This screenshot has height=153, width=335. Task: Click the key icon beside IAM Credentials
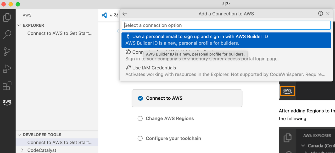pyautogui.click(x=128, y=68)
